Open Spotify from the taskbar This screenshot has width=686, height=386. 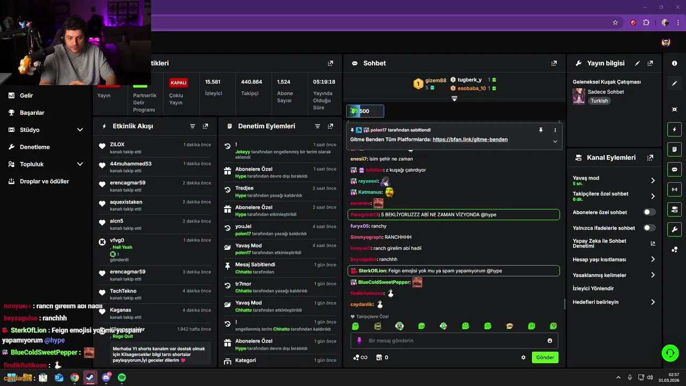(122, 377)
